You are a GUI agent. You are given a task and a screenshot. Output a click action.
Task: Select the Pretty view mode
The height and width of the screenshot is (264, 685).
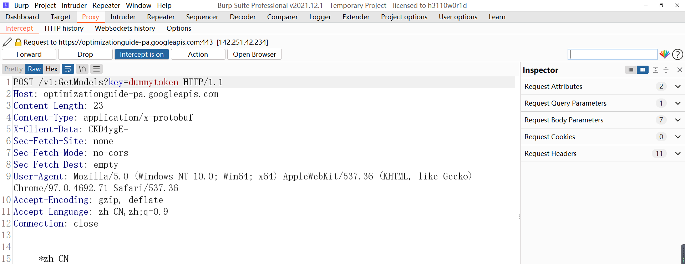point(14,69)
